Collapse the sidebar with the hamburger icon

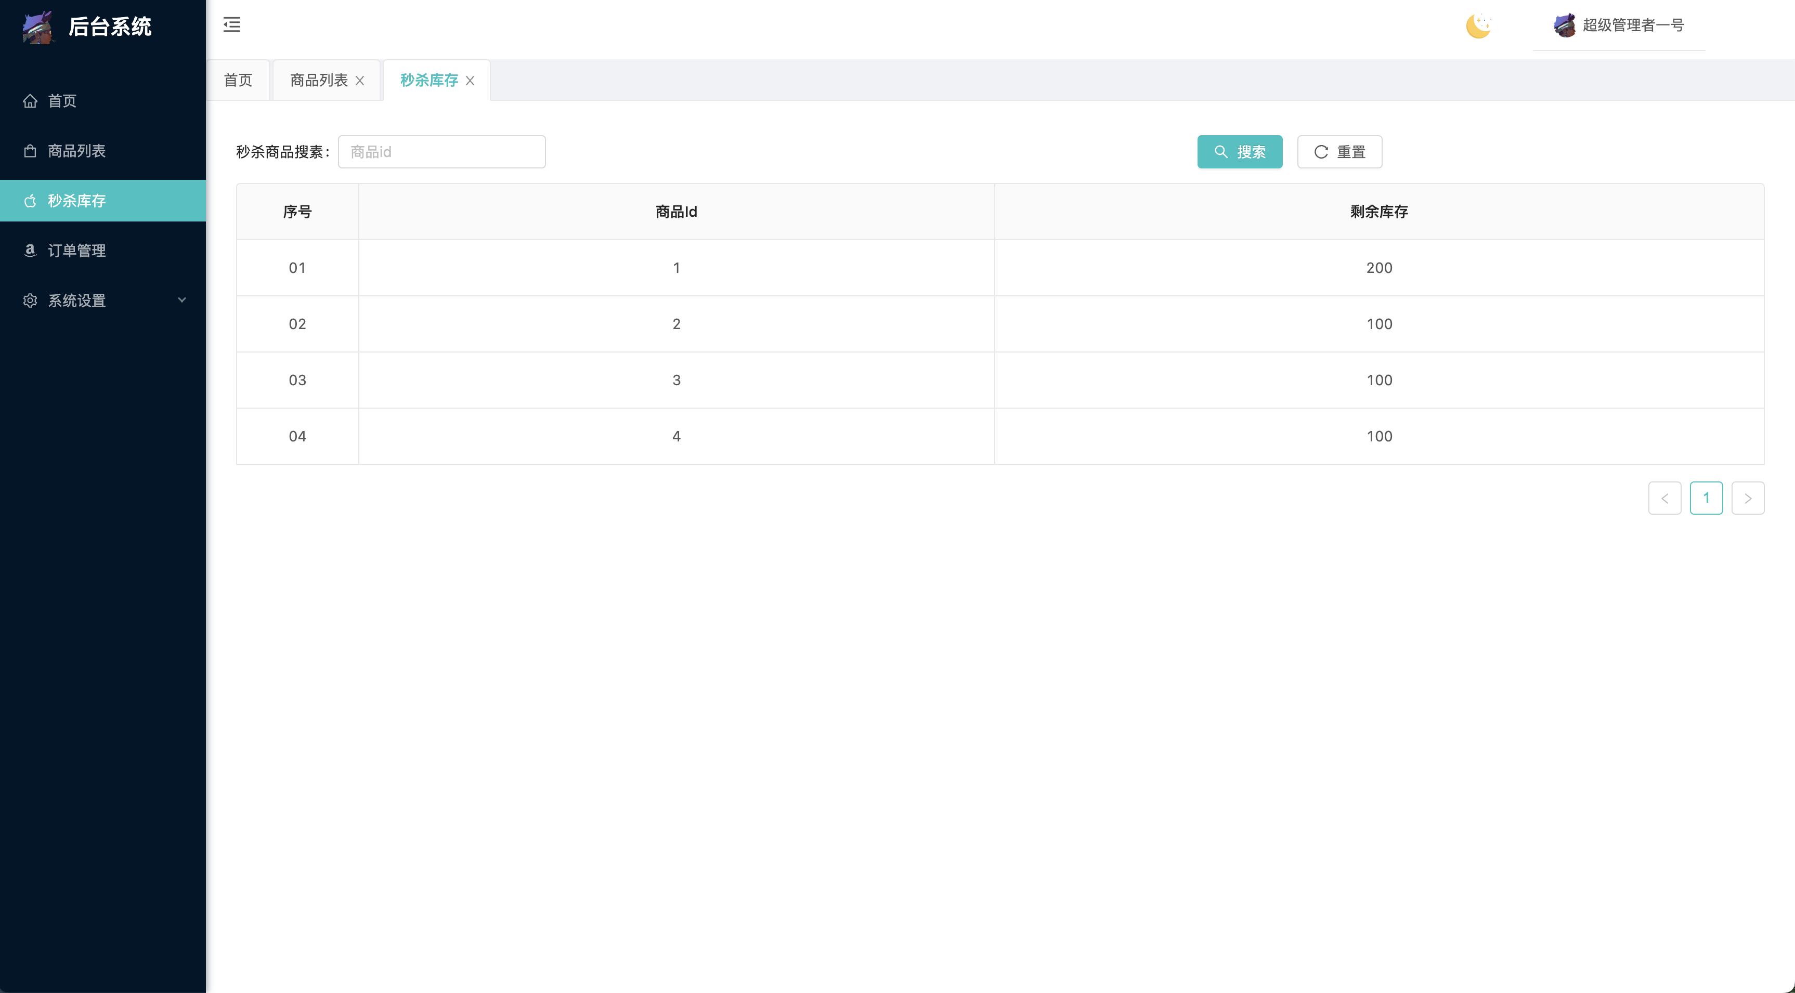232,25
